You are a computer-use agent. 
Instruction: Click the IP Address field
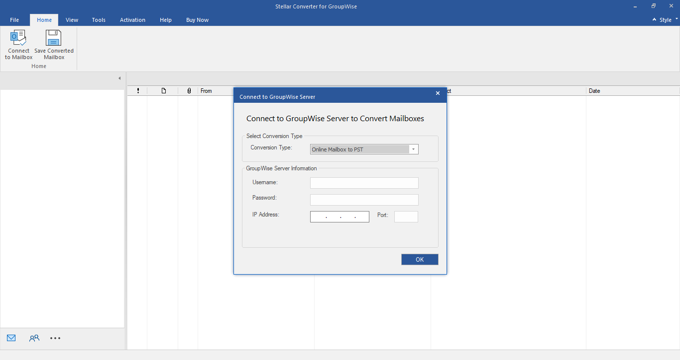coord(340,216)
